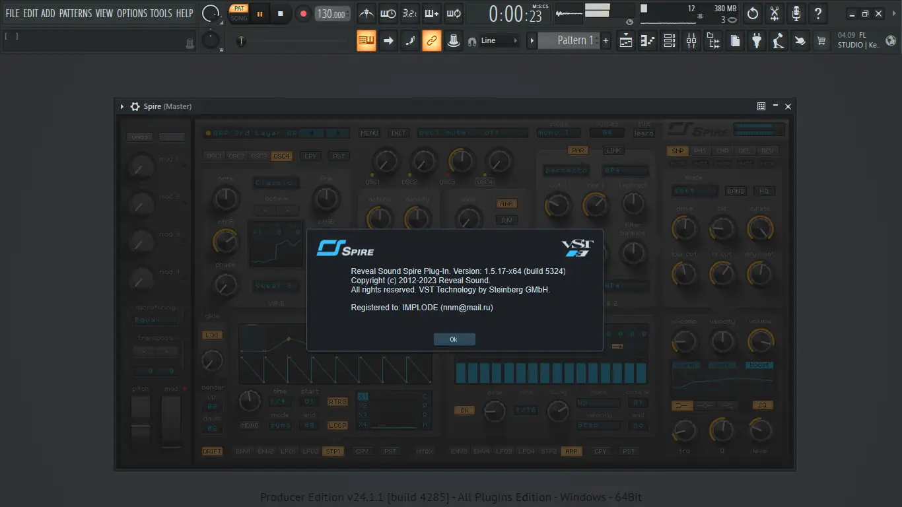Open the TOOLS menu
Viewport: 902px width, 507px height.
[161, 13]
